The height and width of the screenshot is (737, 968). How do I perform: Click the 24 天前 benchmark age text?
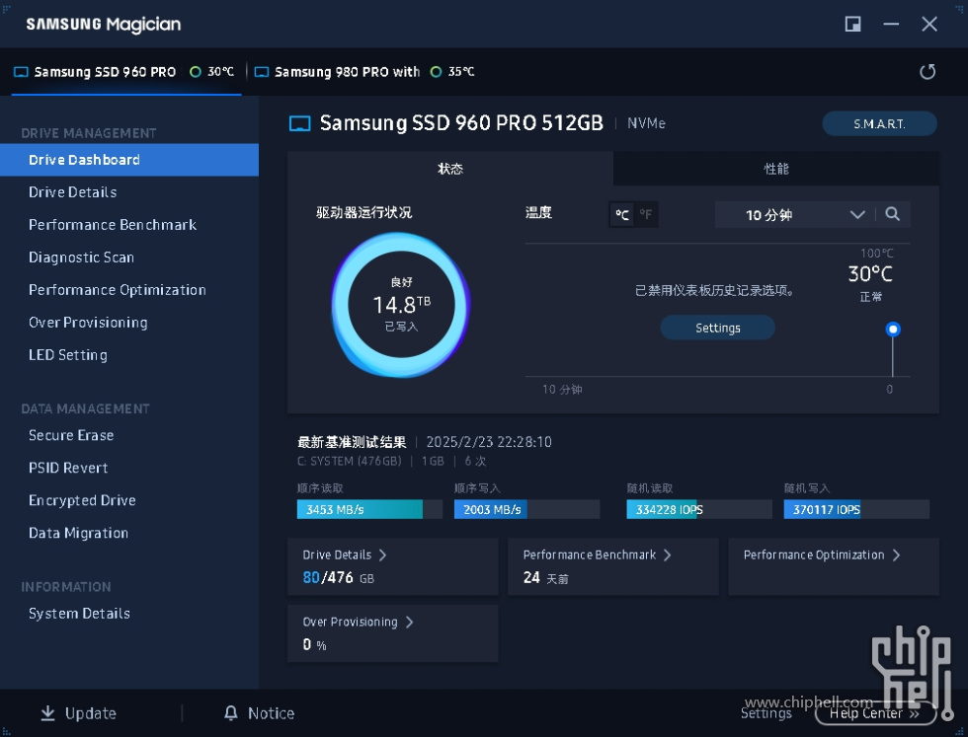pos(545,578)
